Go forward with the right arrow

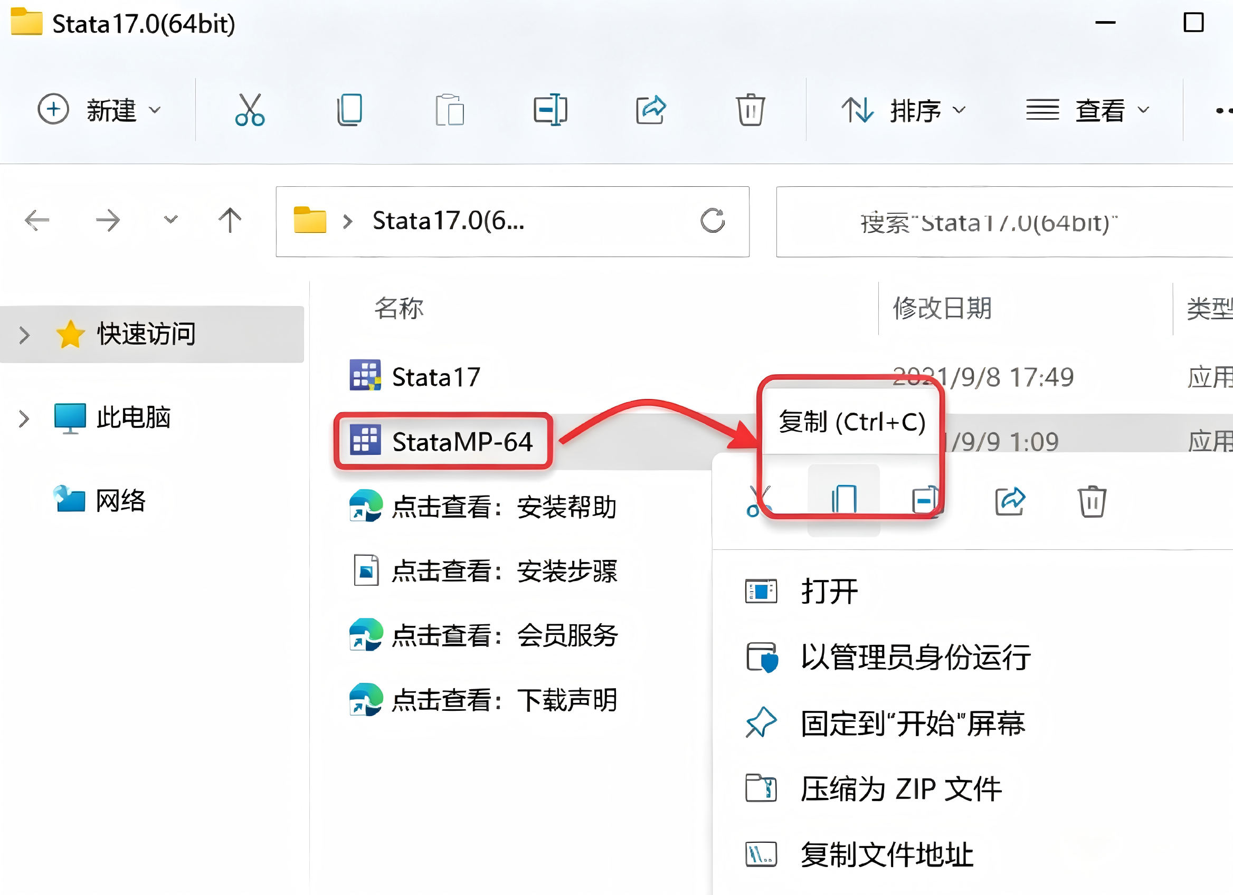[107, 220]
